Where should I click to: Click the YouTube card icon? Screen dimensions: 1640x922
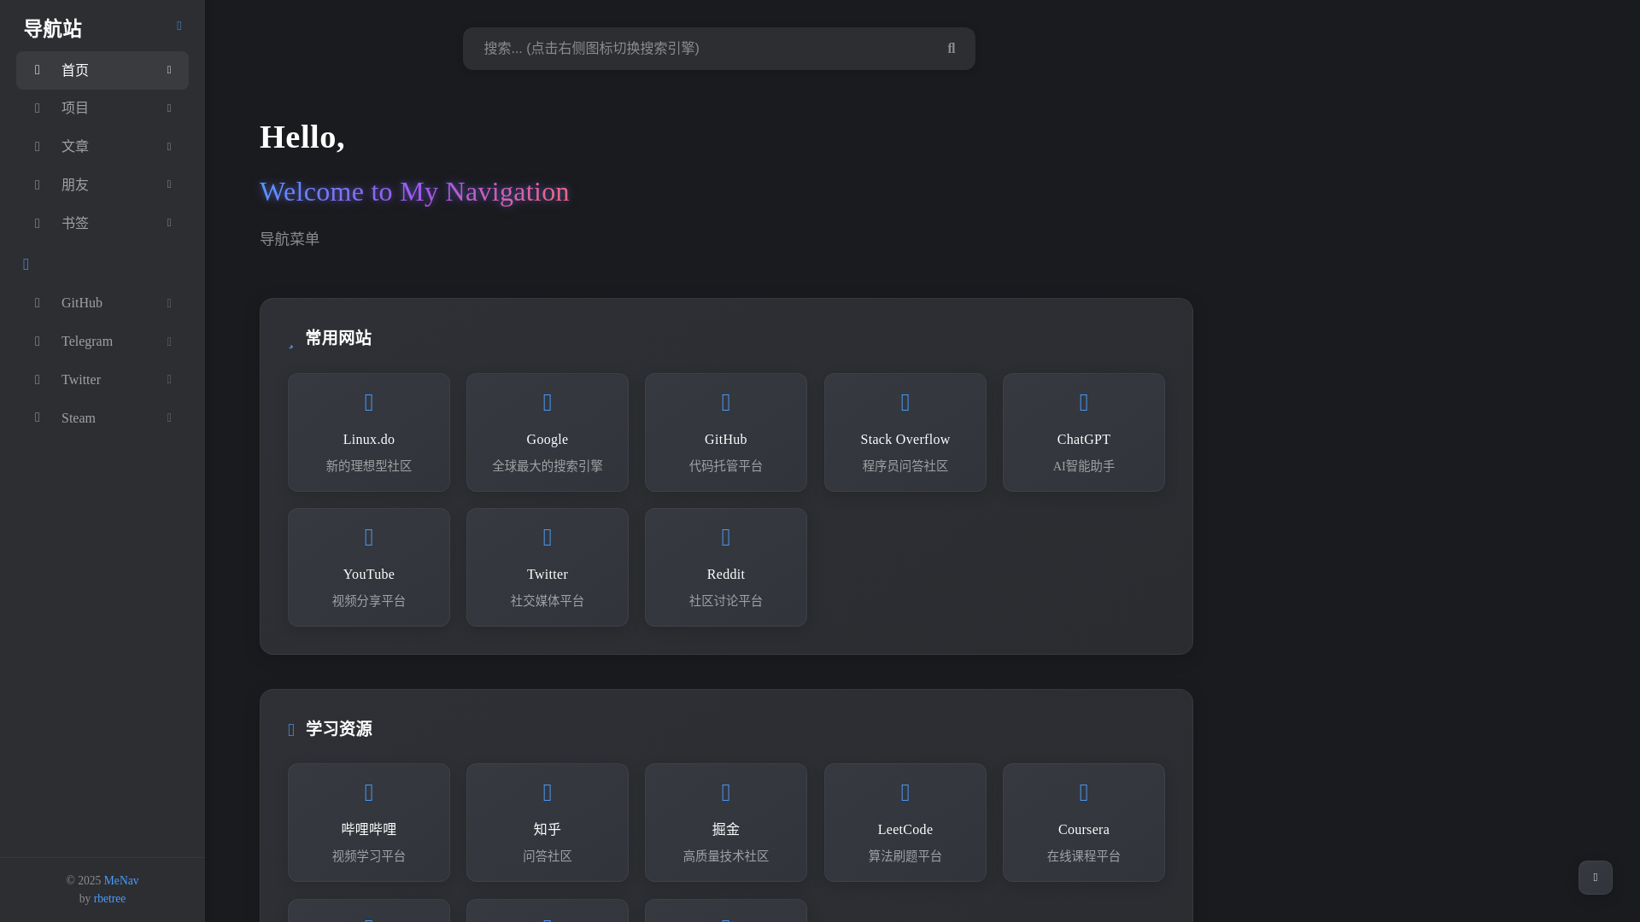(x=369, y=537)
